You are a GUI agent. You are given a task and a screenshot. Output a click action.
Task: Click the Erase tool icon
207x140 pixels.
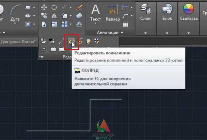[x=79, y=7]
